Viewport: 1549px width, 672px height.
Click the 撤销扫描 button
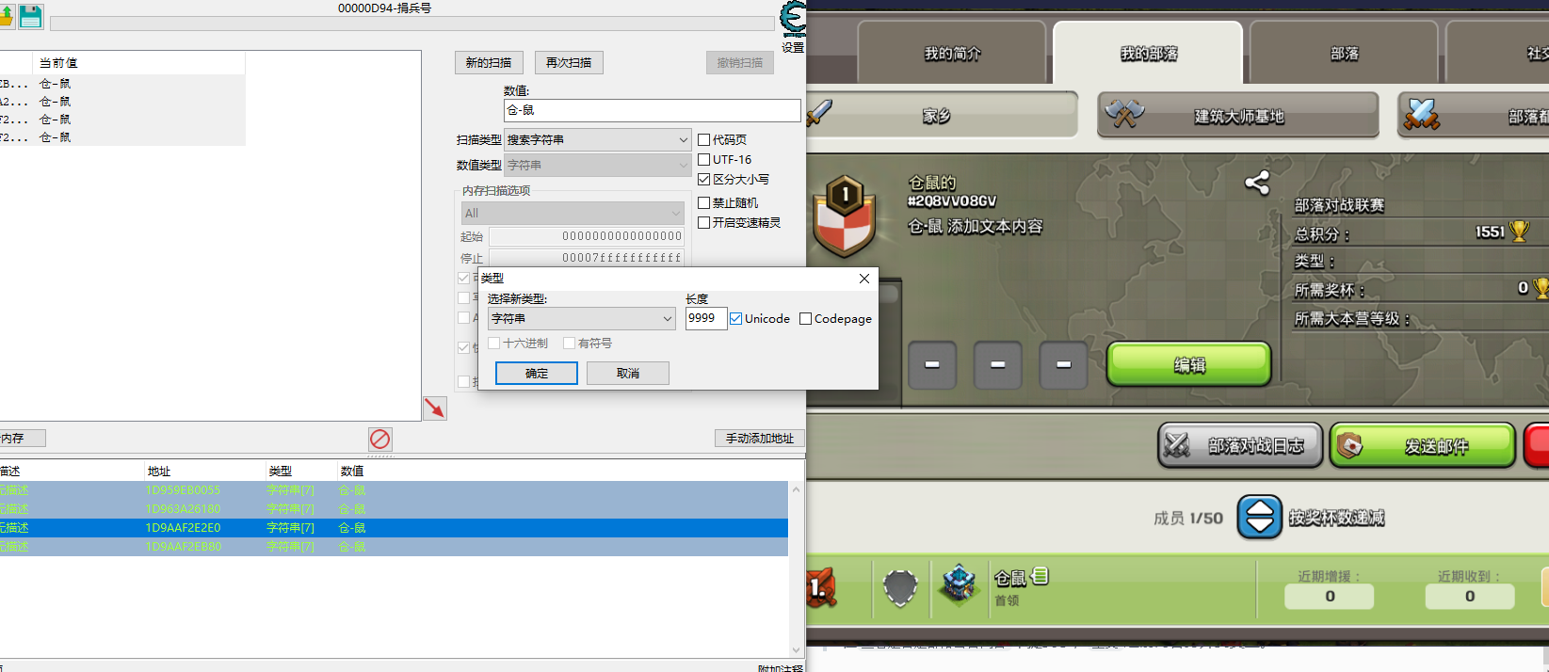[740, 62]
